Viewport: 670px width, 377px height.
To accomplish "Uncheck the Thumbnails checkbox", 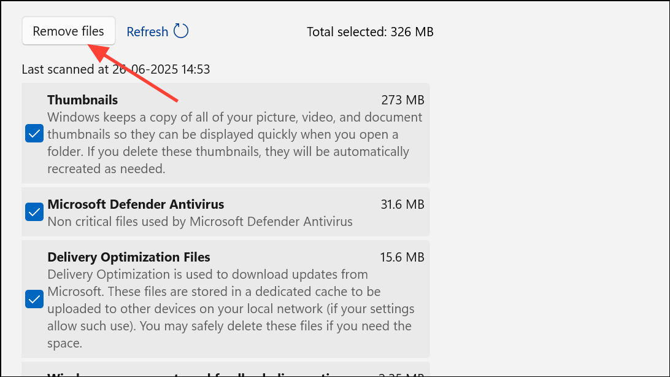I will [34, 133].
